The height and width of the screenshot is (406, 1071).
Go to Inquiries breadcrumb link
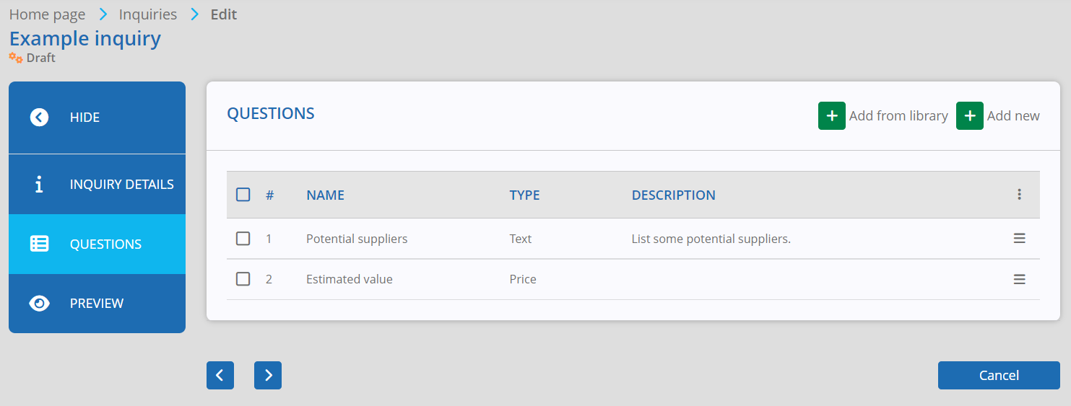(148, 14)
